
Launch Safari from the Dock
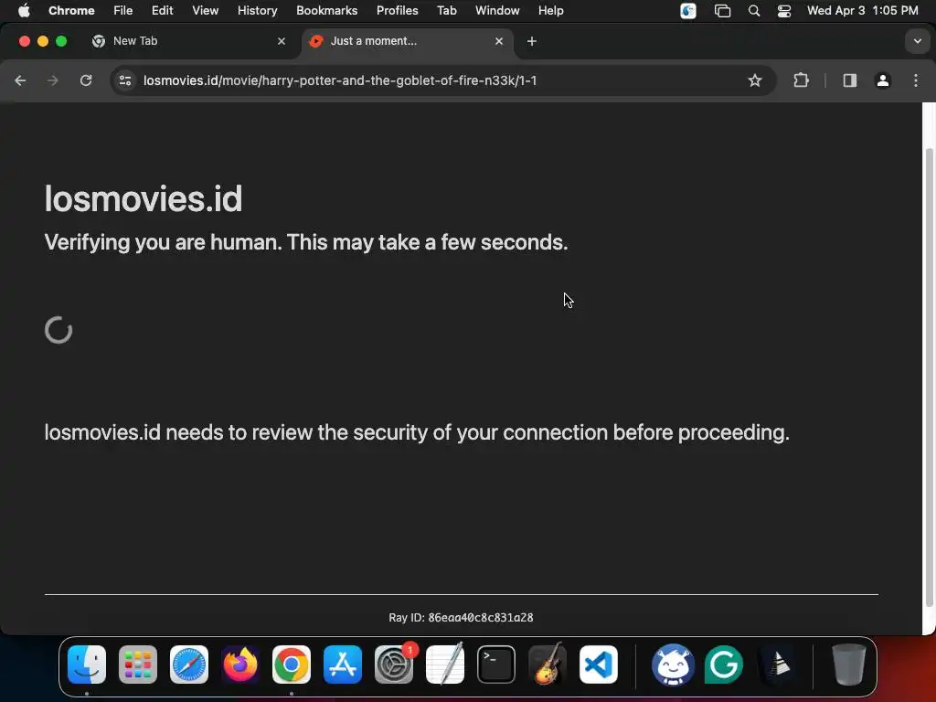pyautogui.click(x=189, y=665)
